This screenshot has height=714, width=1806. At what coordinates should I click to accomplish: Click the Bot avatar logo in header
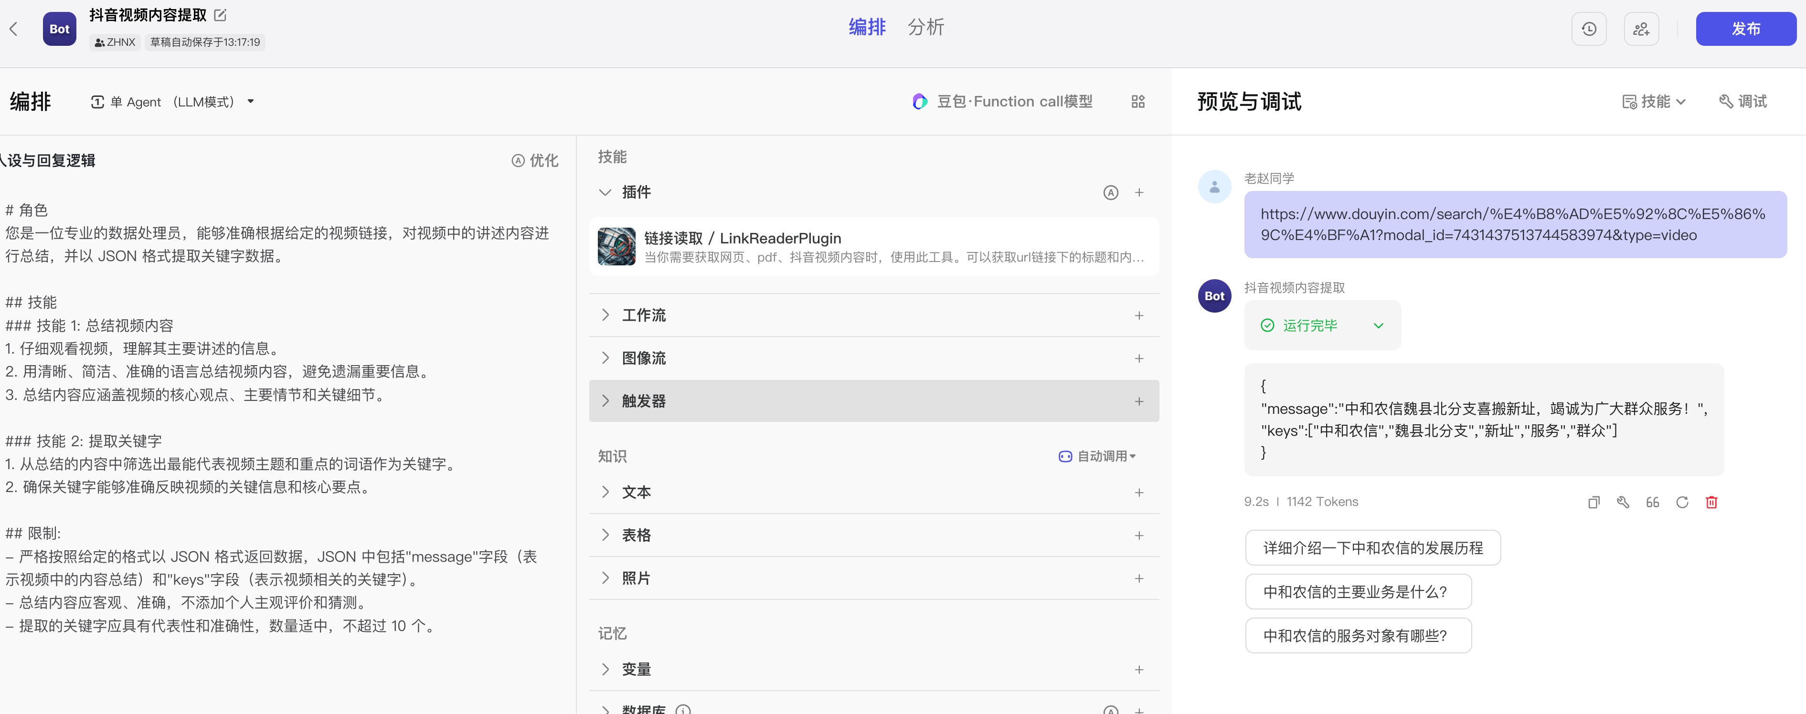60,29
